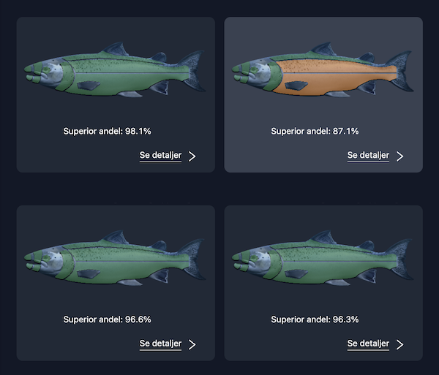Click arrow icon on 98.1% card
Image resolution: width=439 pixels, height=375 pixels.
pos(192,156)
